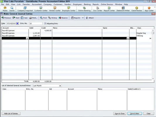Open the Help menu
Screen dimensions: 156x117
coord(126,4)
